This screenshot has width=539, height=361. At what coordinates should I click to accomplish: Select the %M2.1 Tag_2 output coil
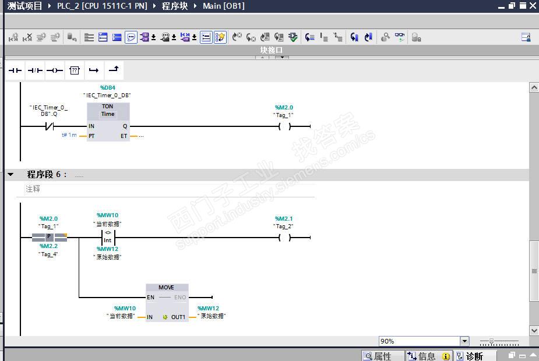coord(284,238)
